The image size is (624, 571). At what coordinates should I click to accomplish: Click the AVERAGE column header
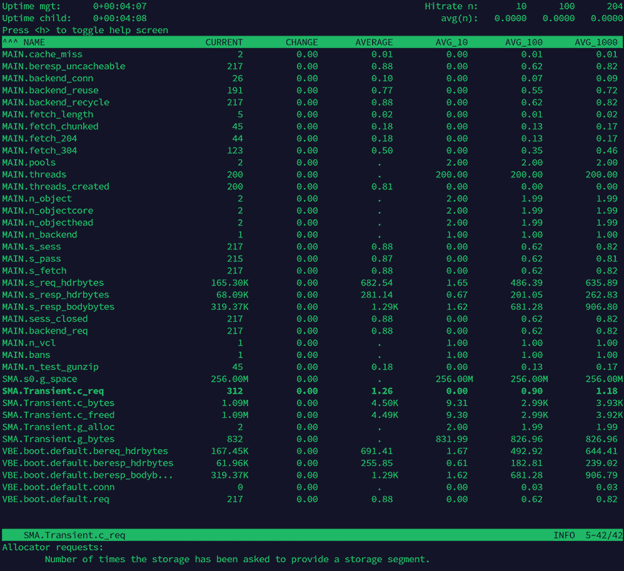point(373,42)
